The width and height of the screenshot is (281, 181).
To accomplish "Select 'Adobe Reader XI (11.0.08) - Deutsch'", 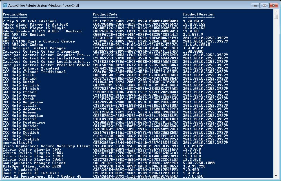I will point(42,31).
